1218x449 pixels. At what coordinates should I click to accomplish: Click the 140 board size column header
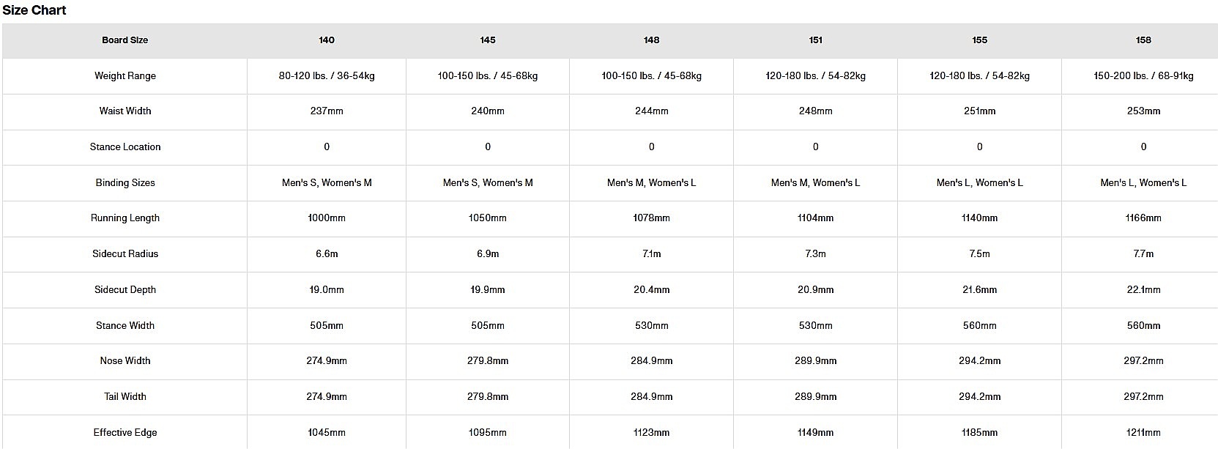[327, 40]
